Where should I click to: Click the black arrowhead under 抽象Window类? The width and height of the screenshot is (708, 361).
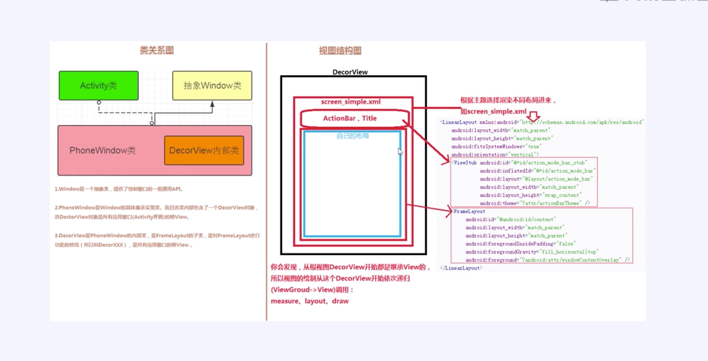coord(212,104)
